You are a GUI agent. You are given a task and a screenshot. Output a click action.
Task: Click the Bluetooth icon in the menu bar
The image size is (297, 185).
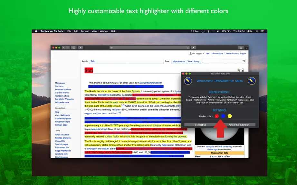coord(208,31)
